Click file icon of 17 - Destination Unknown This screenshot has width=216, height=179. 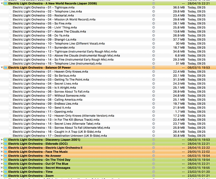pos(10,136)
